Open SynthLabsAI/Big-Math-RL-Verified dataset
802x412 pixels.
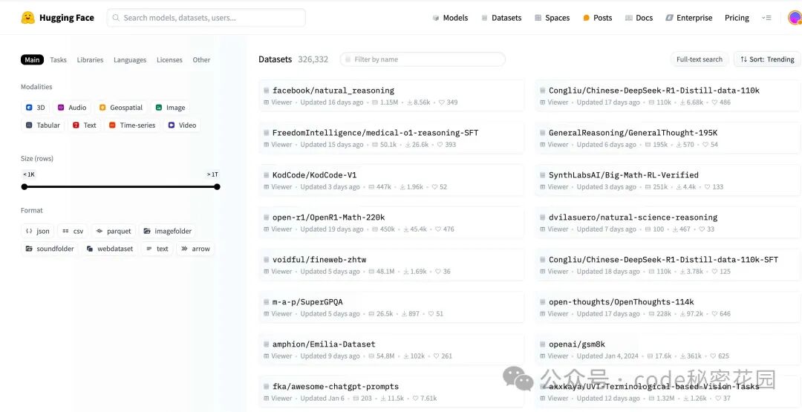coord(668,180)
